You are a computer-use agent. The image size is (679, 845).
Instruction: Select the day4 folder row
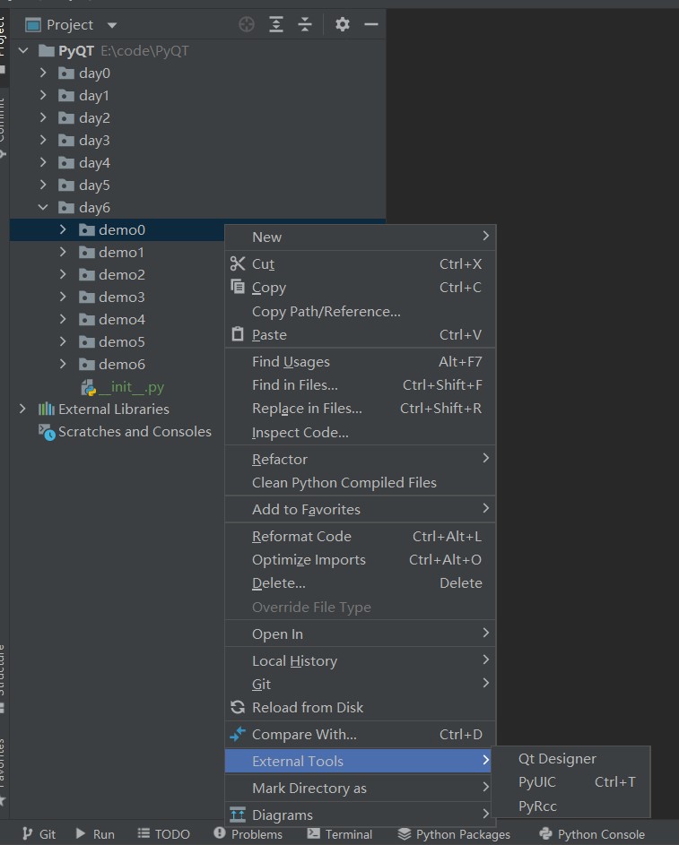[x=197, y=162]
